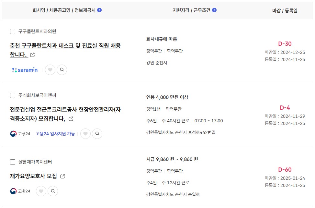Click 고용24 logo under 재가요양보호사 posting
315x208 pixels.
tap(20, 191)
